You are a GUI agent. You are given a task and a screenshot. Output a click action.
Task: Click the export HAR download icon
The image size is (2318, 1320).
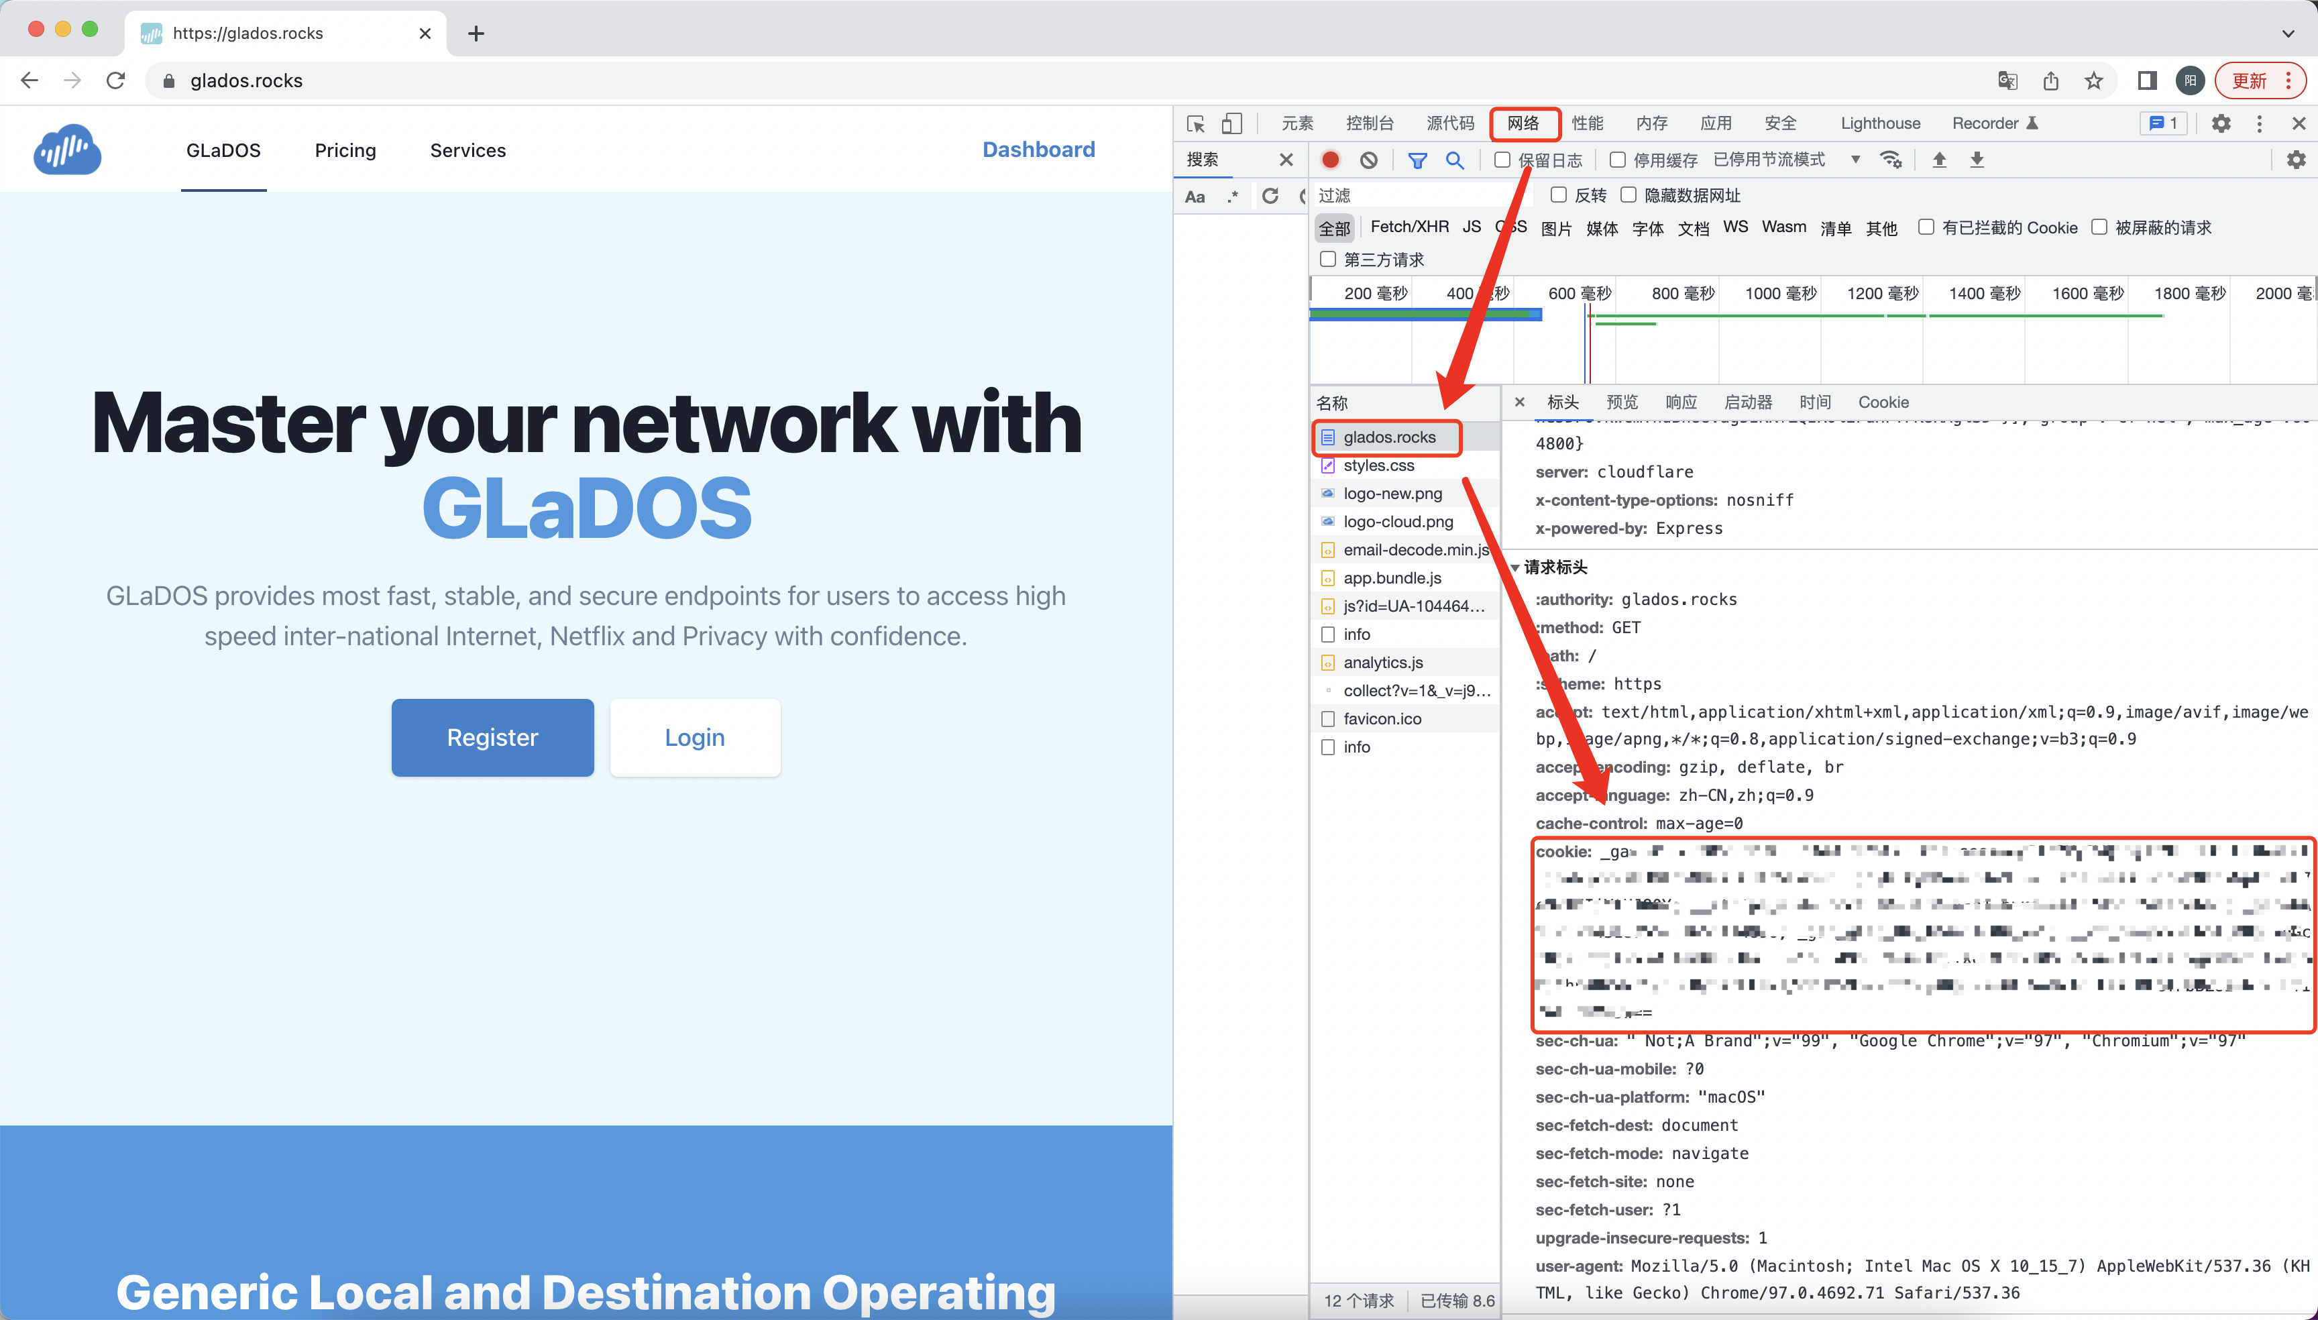(1976, 160)
